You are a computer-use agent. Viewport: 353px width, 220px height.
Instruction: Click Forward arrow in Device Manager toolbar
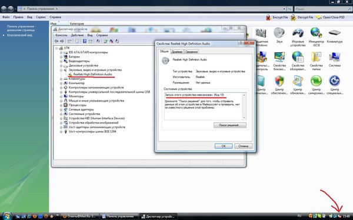coord(62,41)
